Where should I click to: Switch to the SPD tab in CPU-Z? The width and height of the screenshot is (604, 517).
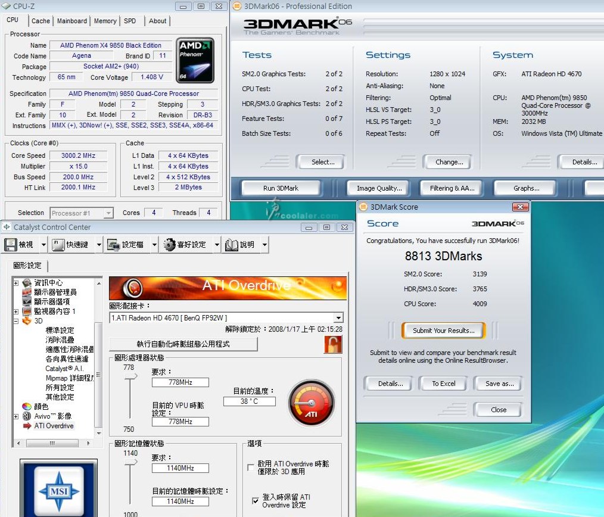tap(130, 21)
